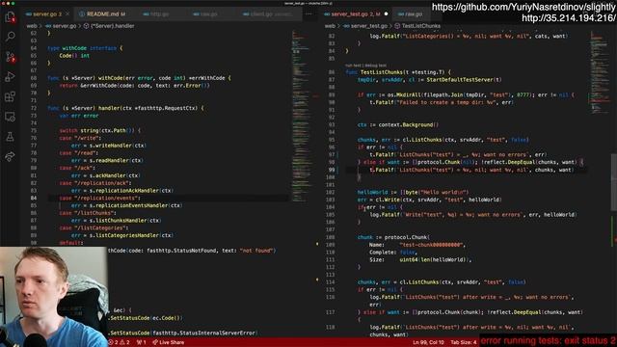Click the unsaved dot on the server_test.go tab

point(386,13)
